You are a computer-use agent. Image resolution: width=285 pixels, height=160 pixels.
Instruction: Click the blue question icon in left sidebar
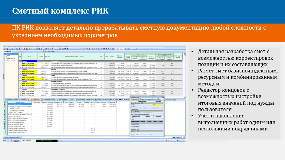[4, 128]
